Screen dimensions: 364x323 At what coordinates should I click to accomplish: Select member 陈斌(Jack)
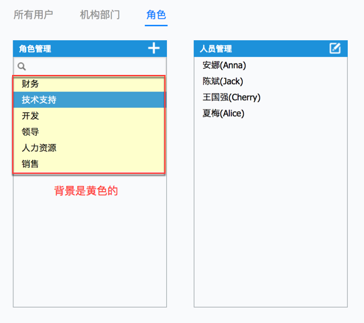click(x=223, y=82)
